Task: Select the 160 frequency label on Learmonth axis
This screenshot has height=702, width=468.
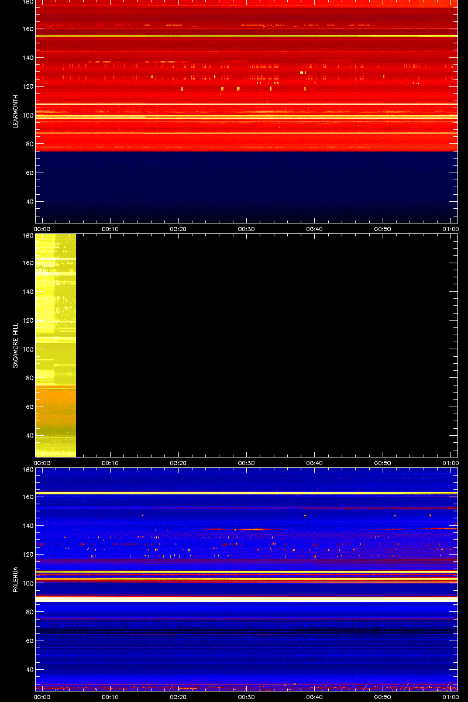Action: click(x=27, y=29)
